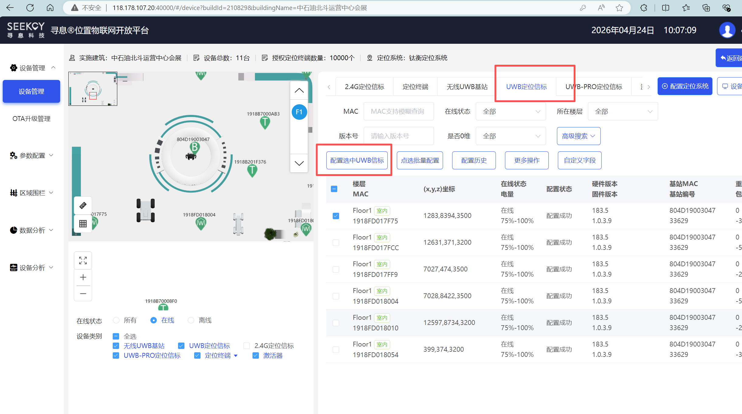Click the 自定义字段 button
Image resolution: width=742 pixels, height=414 pixels.
580,160
